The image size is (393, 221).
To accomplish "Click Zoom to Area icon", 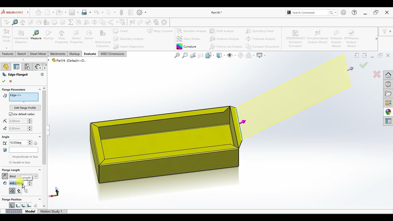I will point(185,56).
